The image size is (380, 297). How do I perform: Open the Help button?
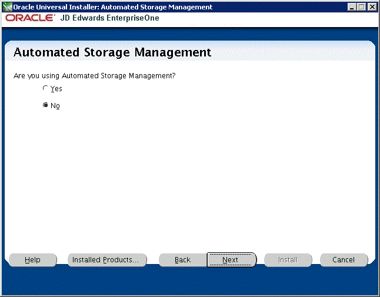tap(32, 260)
